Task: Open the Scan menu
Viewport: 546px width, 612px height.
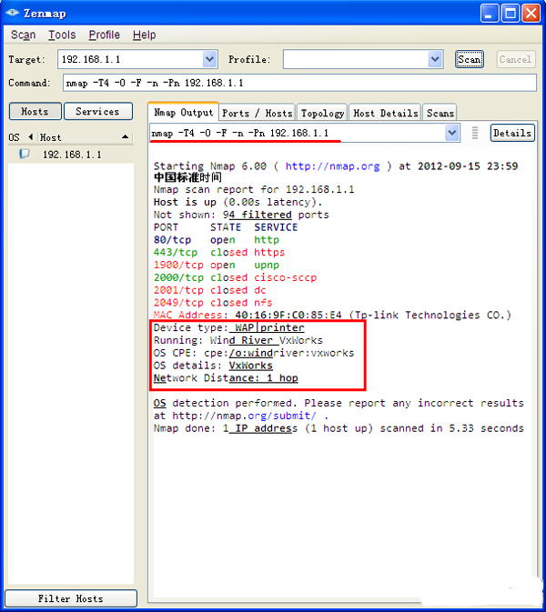Action: click(23, 35)
